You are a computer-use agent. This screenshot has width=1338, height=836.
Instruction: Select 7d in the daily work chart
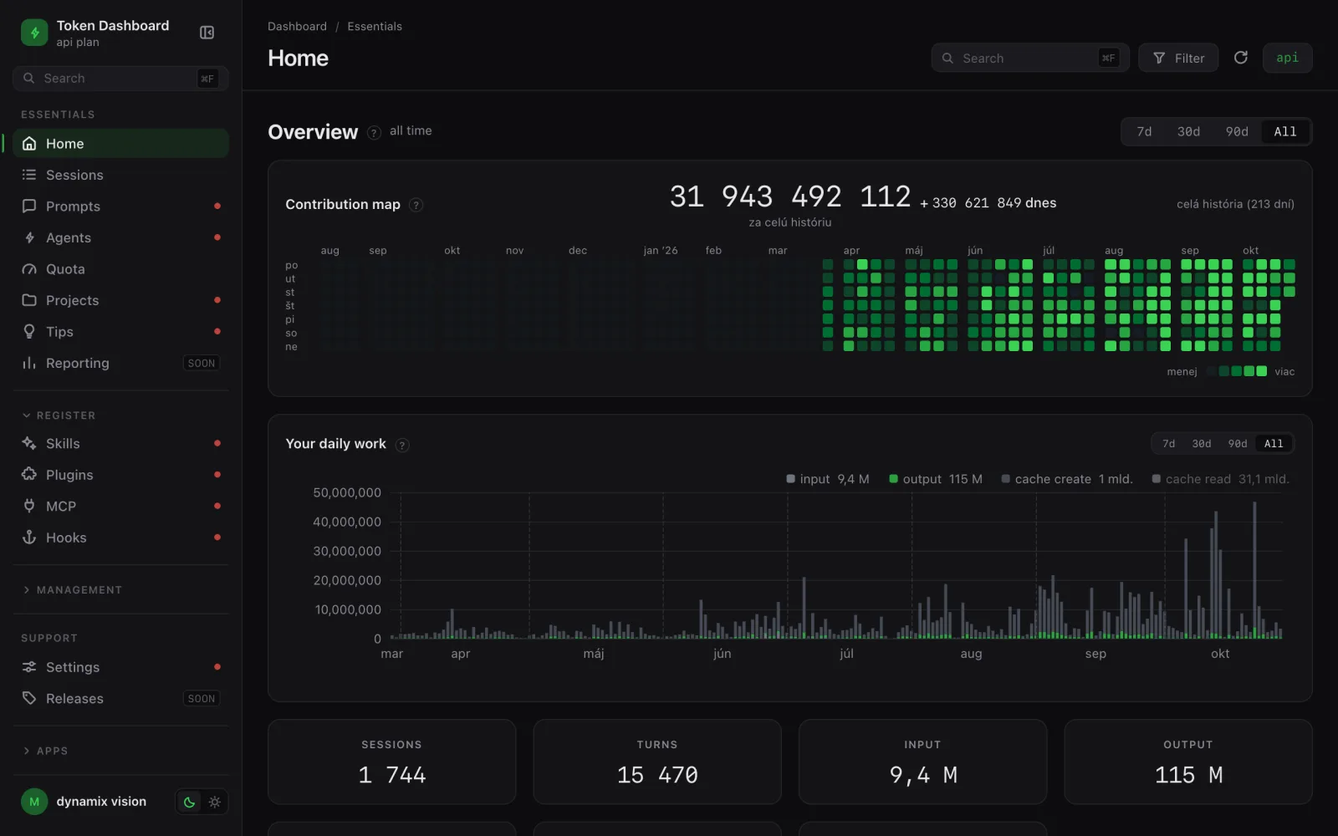tap(1169, 444)
